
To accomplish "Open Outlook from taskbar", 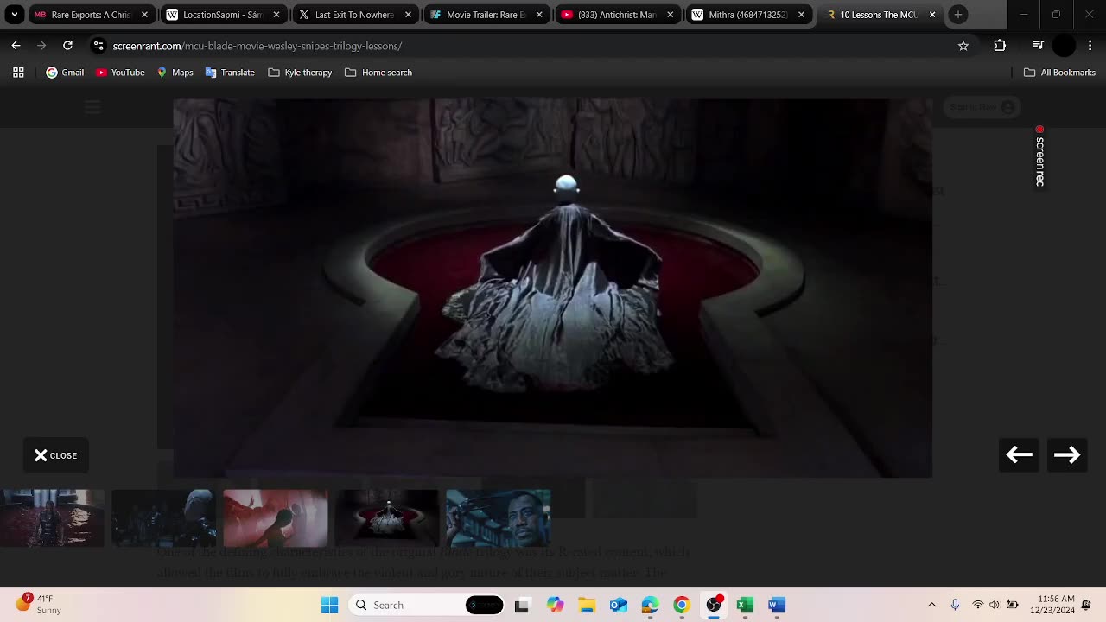I will point(619,606).
